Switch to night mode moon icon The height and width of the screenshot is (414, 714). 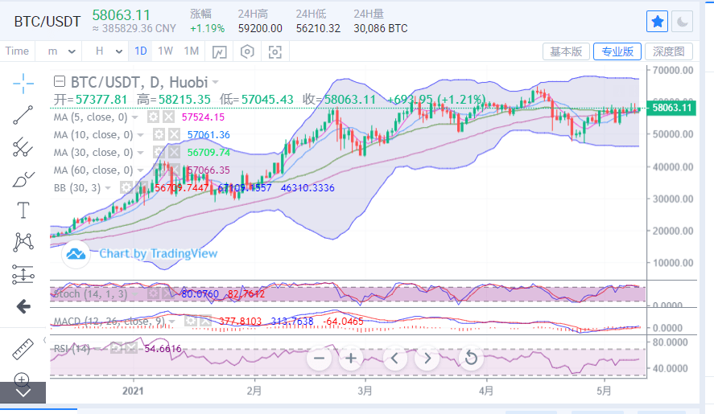coord(682,22)
